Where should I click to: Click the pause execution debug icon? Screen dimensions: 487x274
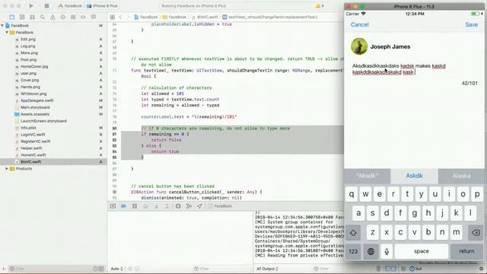tap(135, 206)
